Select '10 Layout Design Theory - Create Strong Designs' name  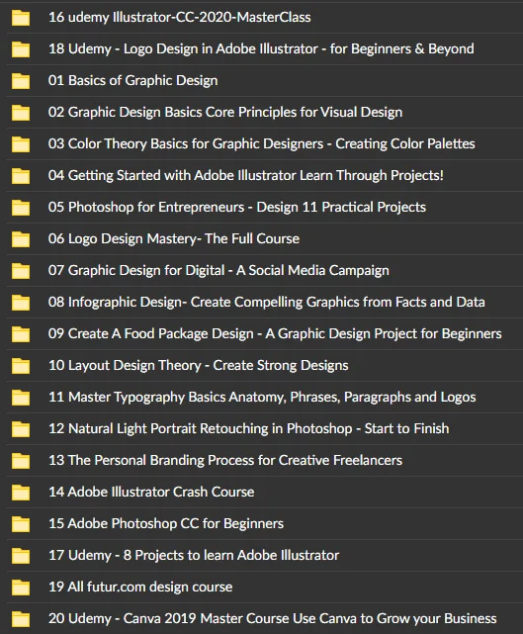pyautogui.click(x=199, y=365)
